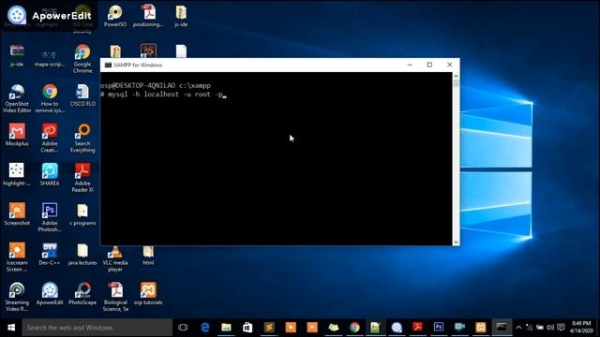
Task: Switch to the XAMPP control panel taskbar icon
Action: pos(481,328)
